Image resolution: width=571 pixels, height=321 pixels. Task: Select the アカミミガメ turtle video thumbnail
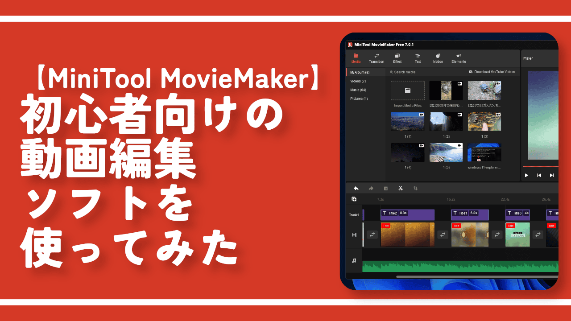[484, 91]
